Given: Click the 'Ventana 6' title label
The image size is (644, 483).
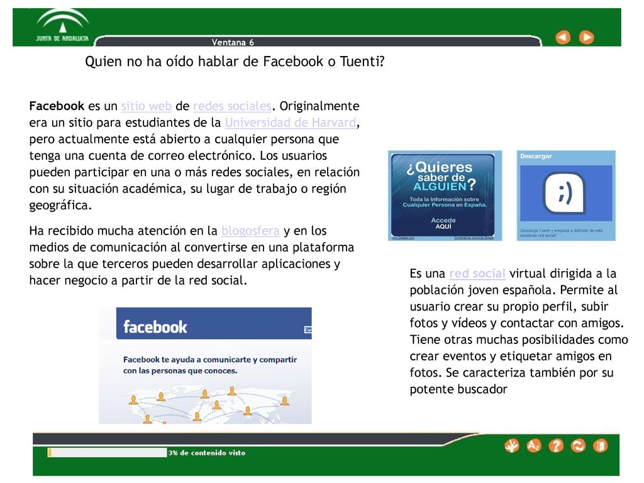Looking at the screenshot, I should (233, 42).
